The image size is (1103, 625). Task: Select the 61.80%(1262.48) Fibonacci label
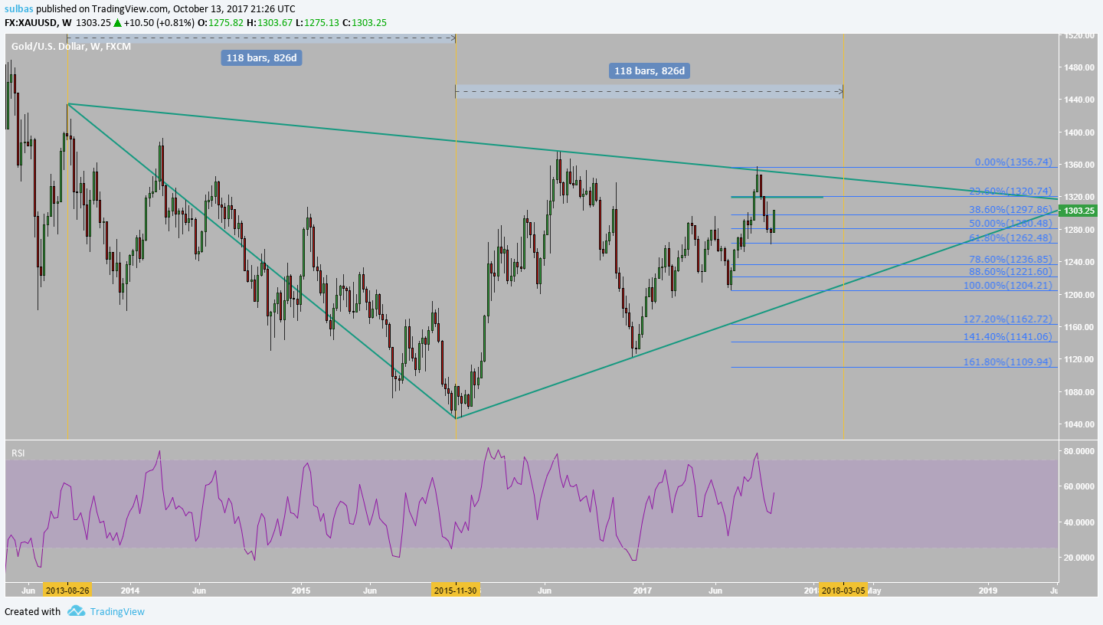coord(1010,237)
